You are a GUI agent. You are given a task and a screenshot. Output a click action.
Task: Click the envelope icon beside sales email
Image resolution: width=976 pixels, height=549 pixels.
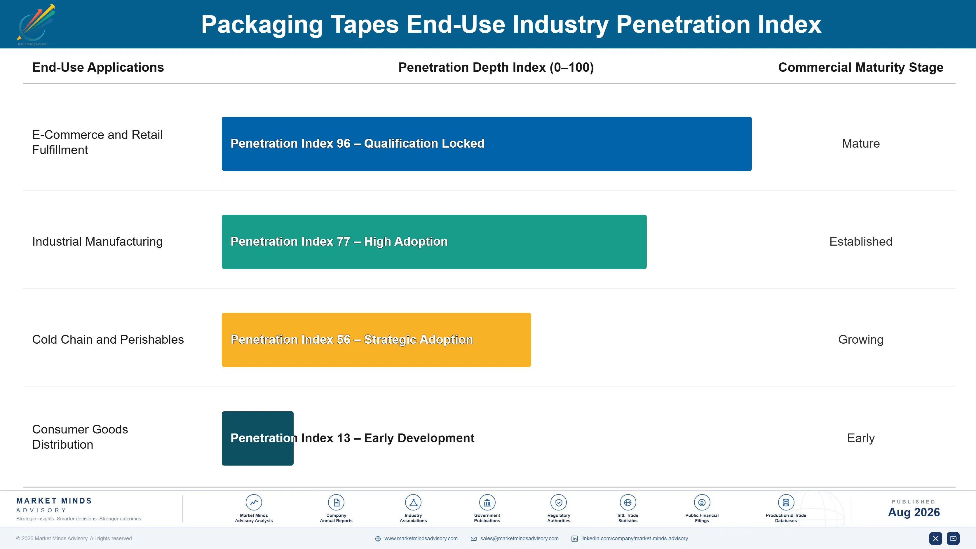[x=474, y=539]
